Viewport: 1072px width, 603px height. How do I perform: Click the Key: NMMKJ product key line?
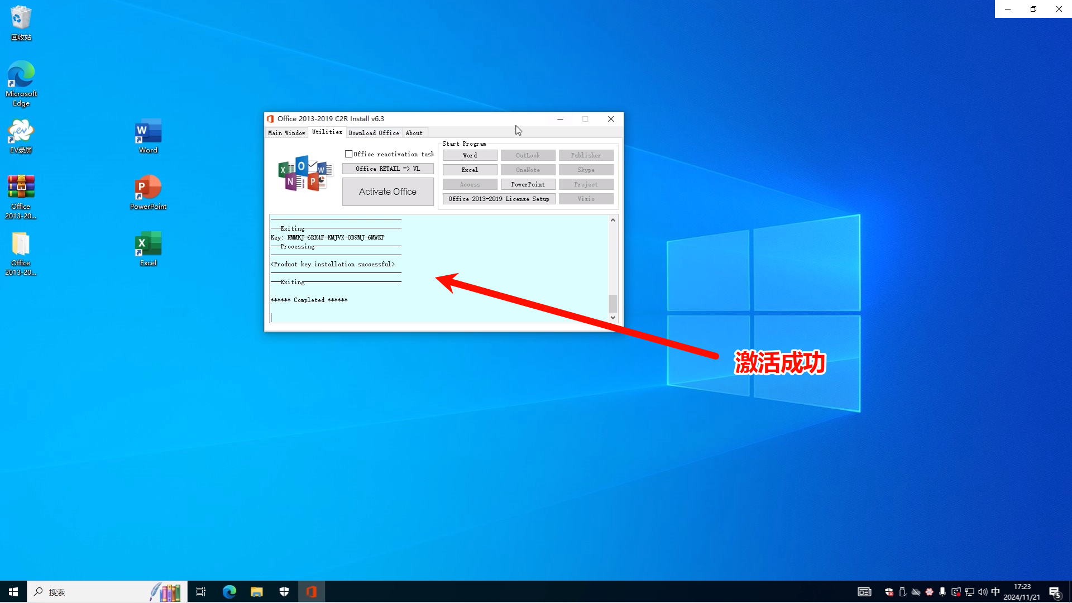[327, 237]
